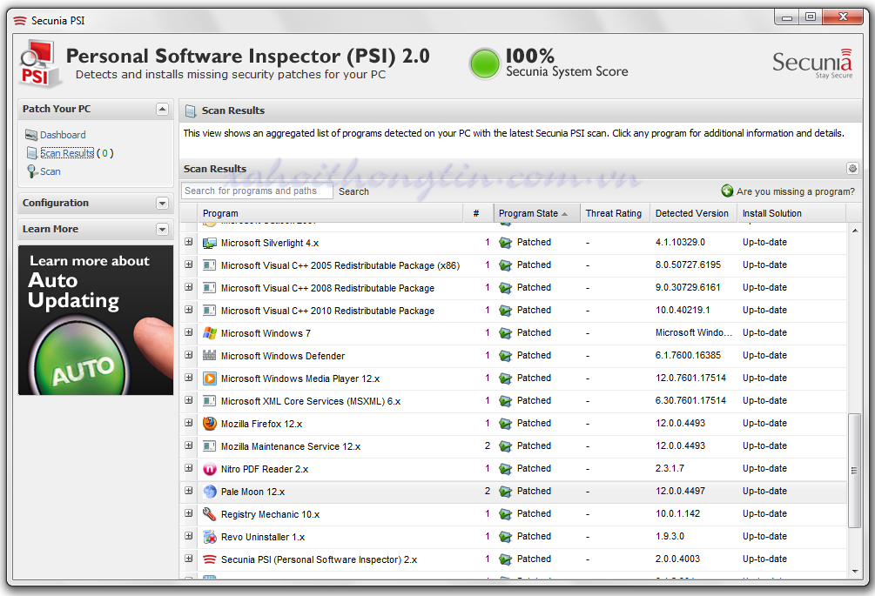The width and height of the screenshot is (875, 596).
Task: Click the Patched state icon for Nitro PDF Reader
Action: click(506, 469)
